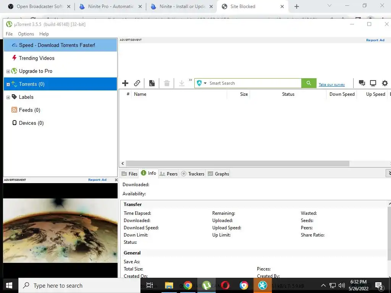The height and width of the screenshot is (293, 391).
Task: Click Report Ad above the top banner
Action: coord(375,40)
